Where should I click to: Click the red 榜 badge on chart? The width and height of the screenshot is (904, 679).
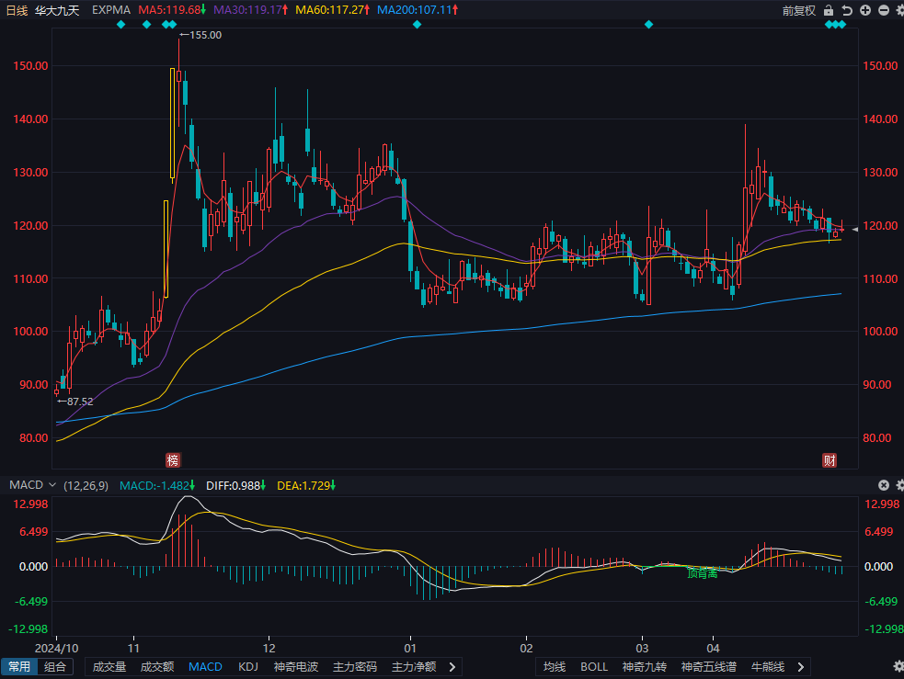[x=172, y=460]
